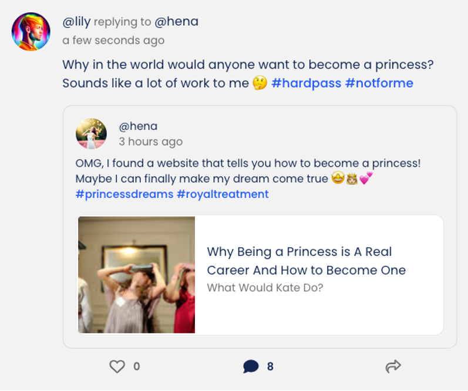Click the "3 hours ago" timestamp

(x=150, y=141)
